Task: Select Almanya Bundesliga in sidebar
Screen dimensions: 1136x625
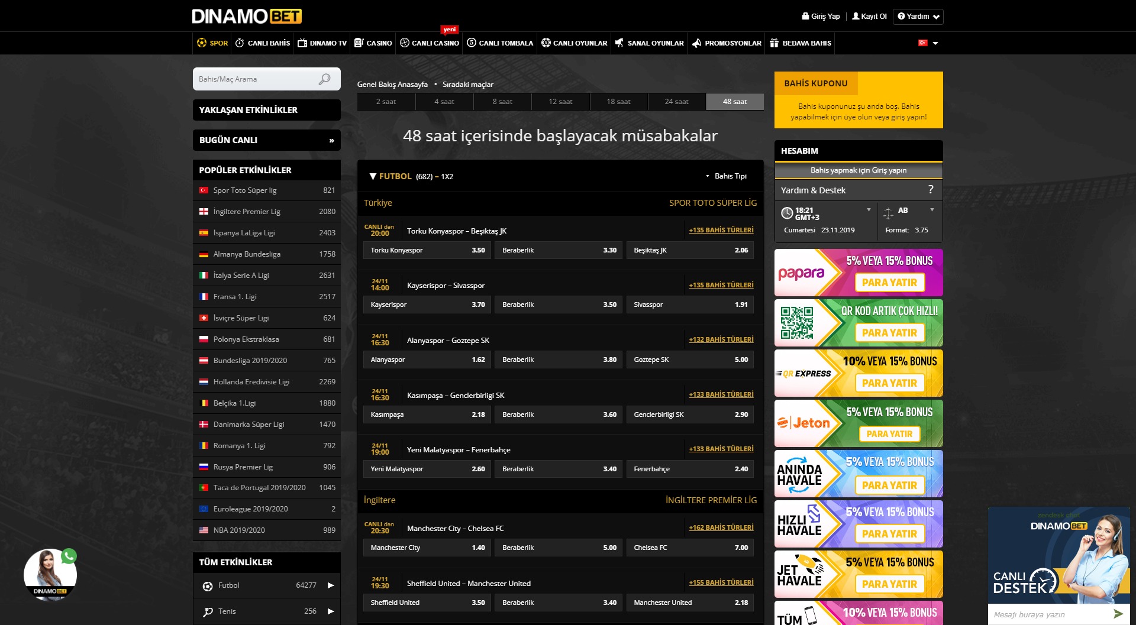Action: (267, 254)
